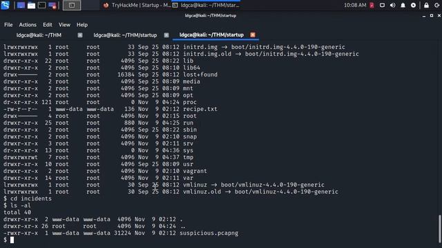Open the View menu
The width and height of the screenshot is (442, 248).
[64, 25]
